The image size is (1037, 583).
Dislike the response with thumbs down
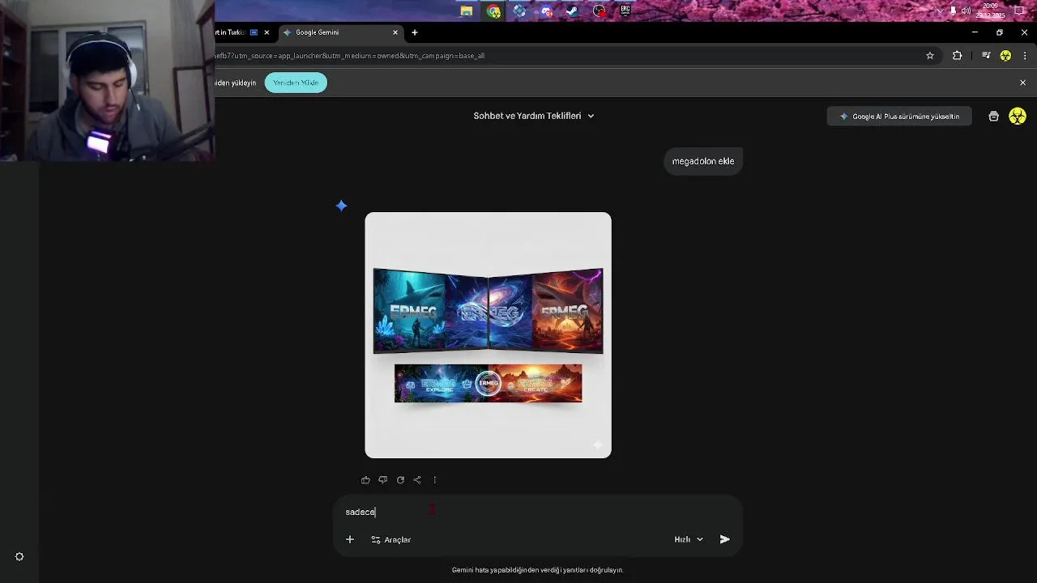383,480
